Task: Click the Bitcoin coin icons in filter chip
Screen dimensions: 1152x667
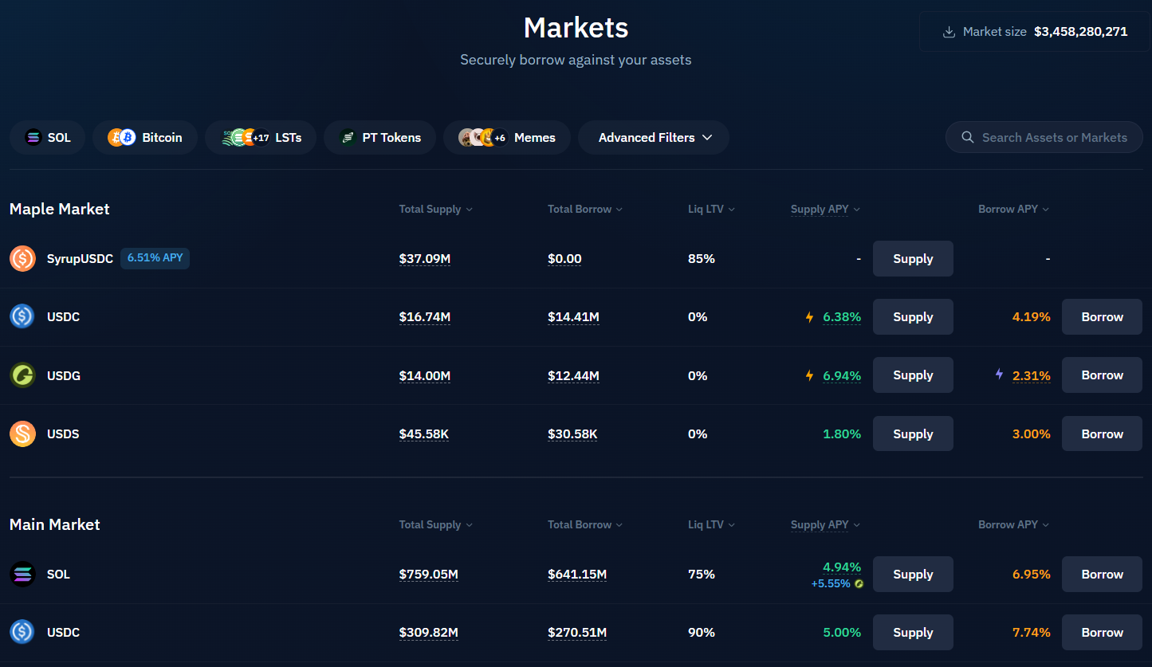Action: click(x=122, y=138)
